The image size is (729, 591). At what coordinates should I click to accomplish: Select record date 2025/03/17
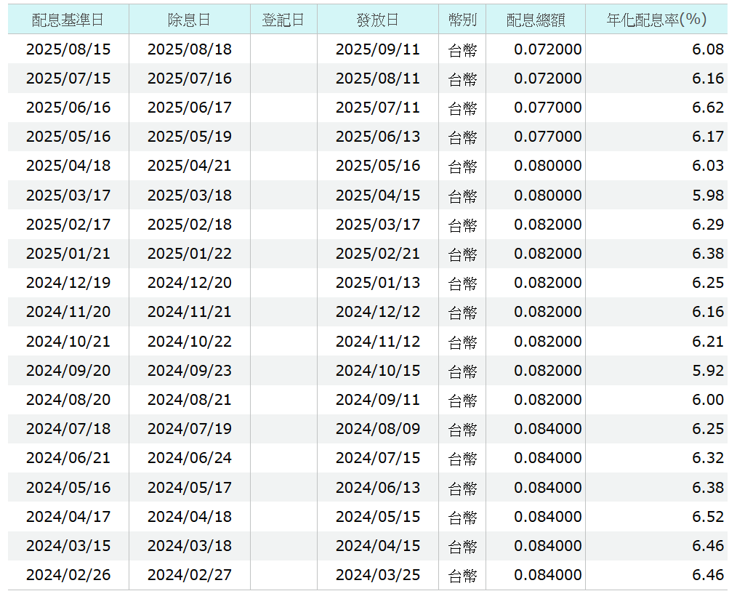pyautogui.click(x=68, y=196)
